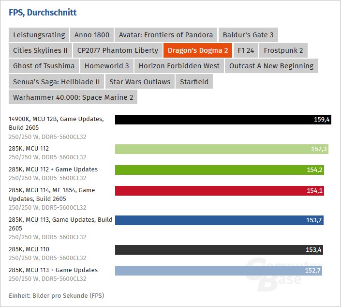Switch to the F1 24 tab
Viewport: 341px width, 307px height.
[246, 50]
